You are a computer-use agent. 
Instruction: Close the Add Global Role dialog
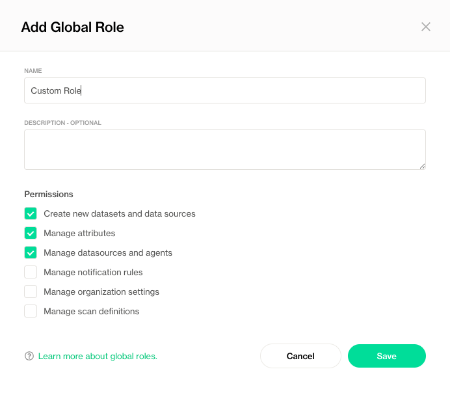(x=426, y=27)
